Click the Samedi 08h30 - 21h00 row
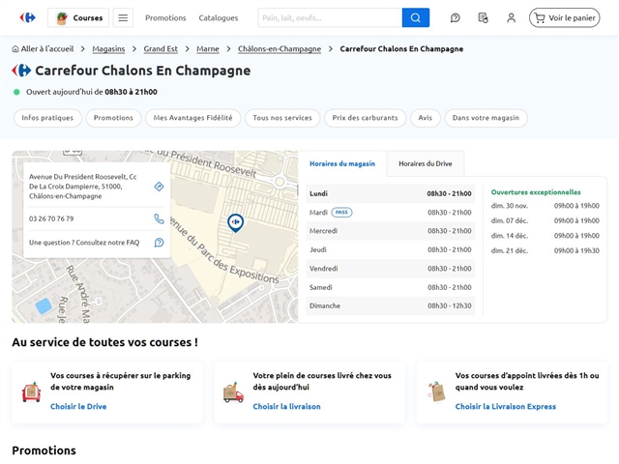Viewport: 619px width, 464px height. pos(391,287)
